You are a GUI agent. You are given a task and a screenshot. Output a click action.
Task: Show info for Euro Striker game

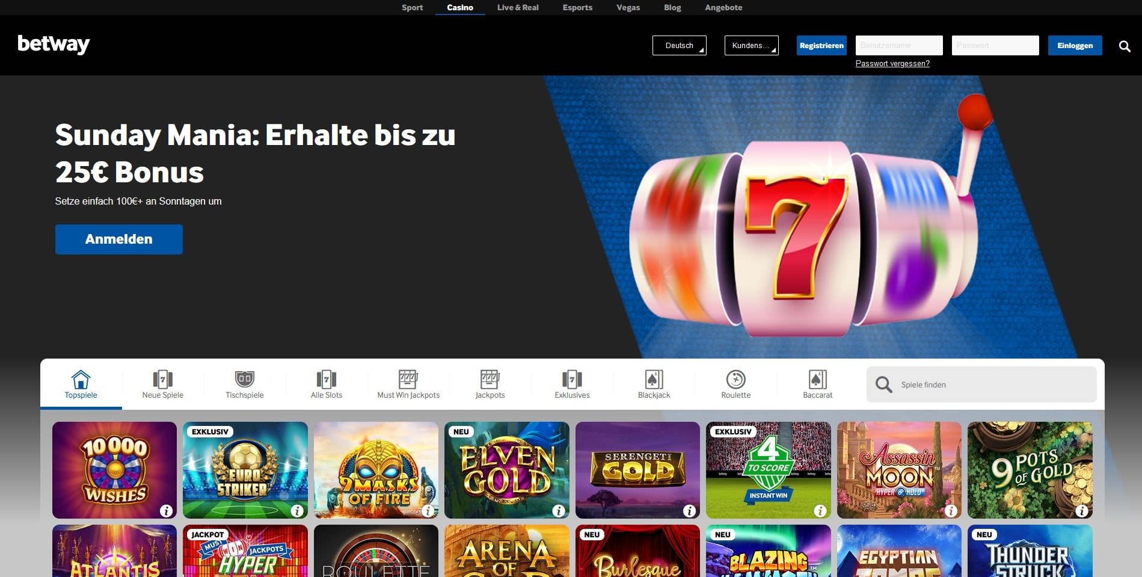(x=297, y=511)
